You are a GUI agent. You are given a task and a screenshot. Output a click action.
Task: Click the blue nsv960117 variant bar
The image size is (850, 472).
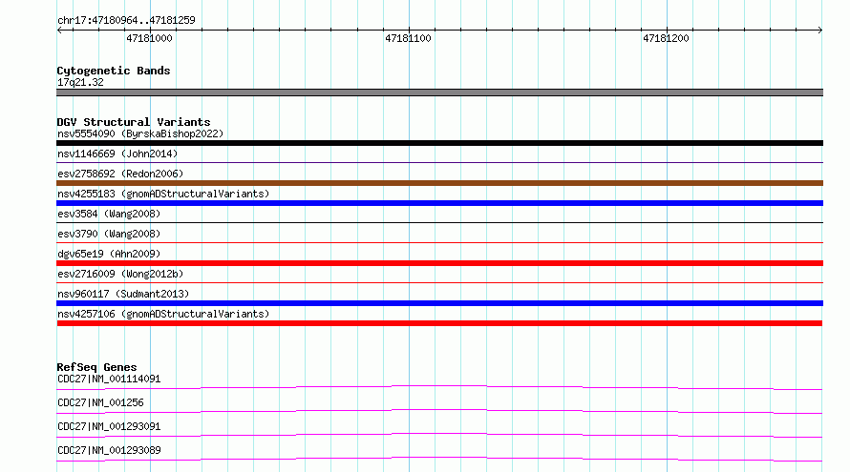pyautogui.click(x=439, y=303)
